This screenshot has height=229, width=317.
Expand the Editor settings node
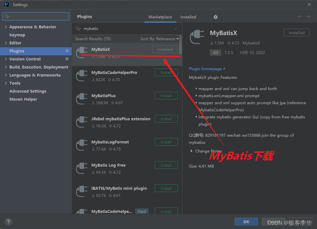tap(6, 43)
